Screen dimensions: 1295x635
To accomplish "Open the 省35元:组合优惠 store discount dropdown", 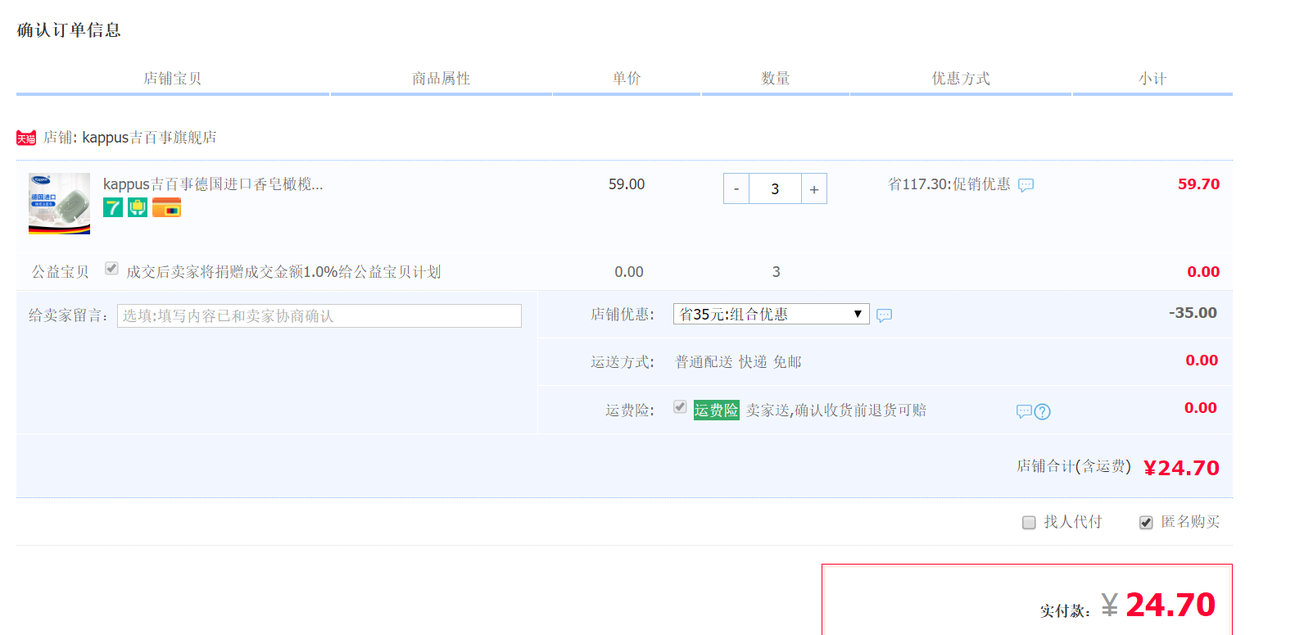I will [x=772, y=314].
